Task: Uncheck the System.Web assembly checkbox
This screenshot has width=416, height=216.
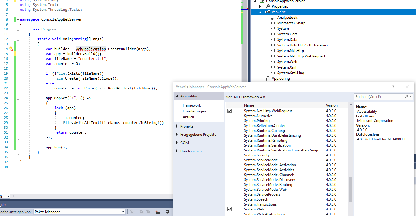Action: (x=230, y=209)
